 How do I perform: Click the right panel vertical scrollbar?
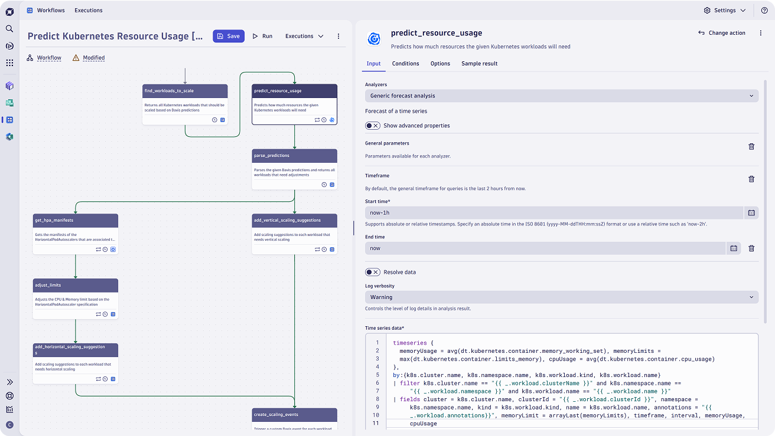click(x=766, y=201)
